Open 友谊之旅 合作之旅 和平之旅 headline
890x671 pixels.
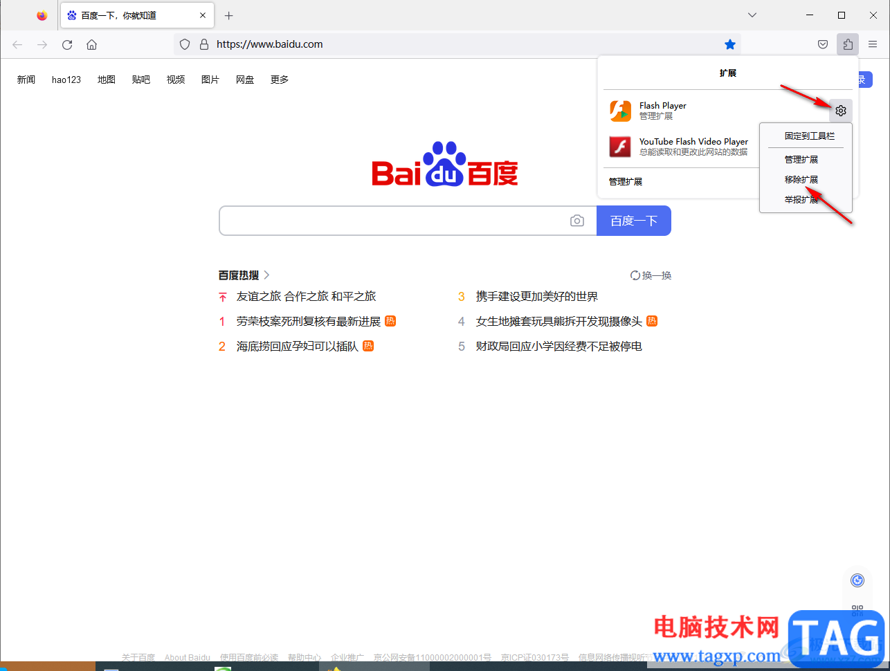(307, 297)
